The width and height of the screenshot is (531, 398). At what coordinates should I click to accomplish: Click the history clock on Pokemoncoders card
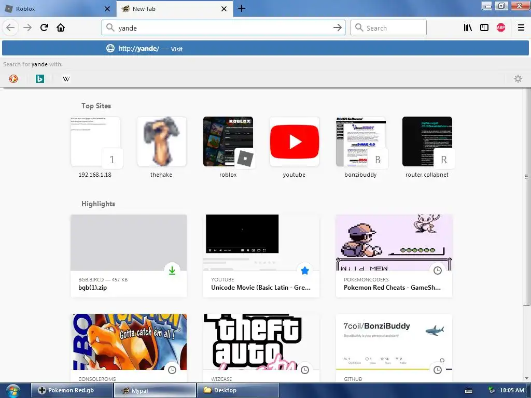pos(438,271)
